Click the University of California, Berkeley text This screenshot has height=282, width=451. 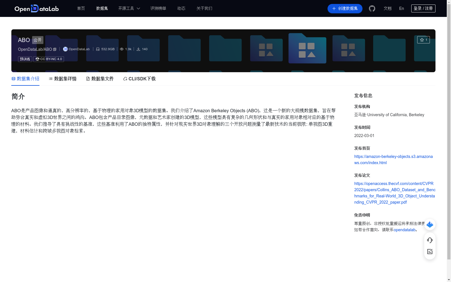coord(396,115)
